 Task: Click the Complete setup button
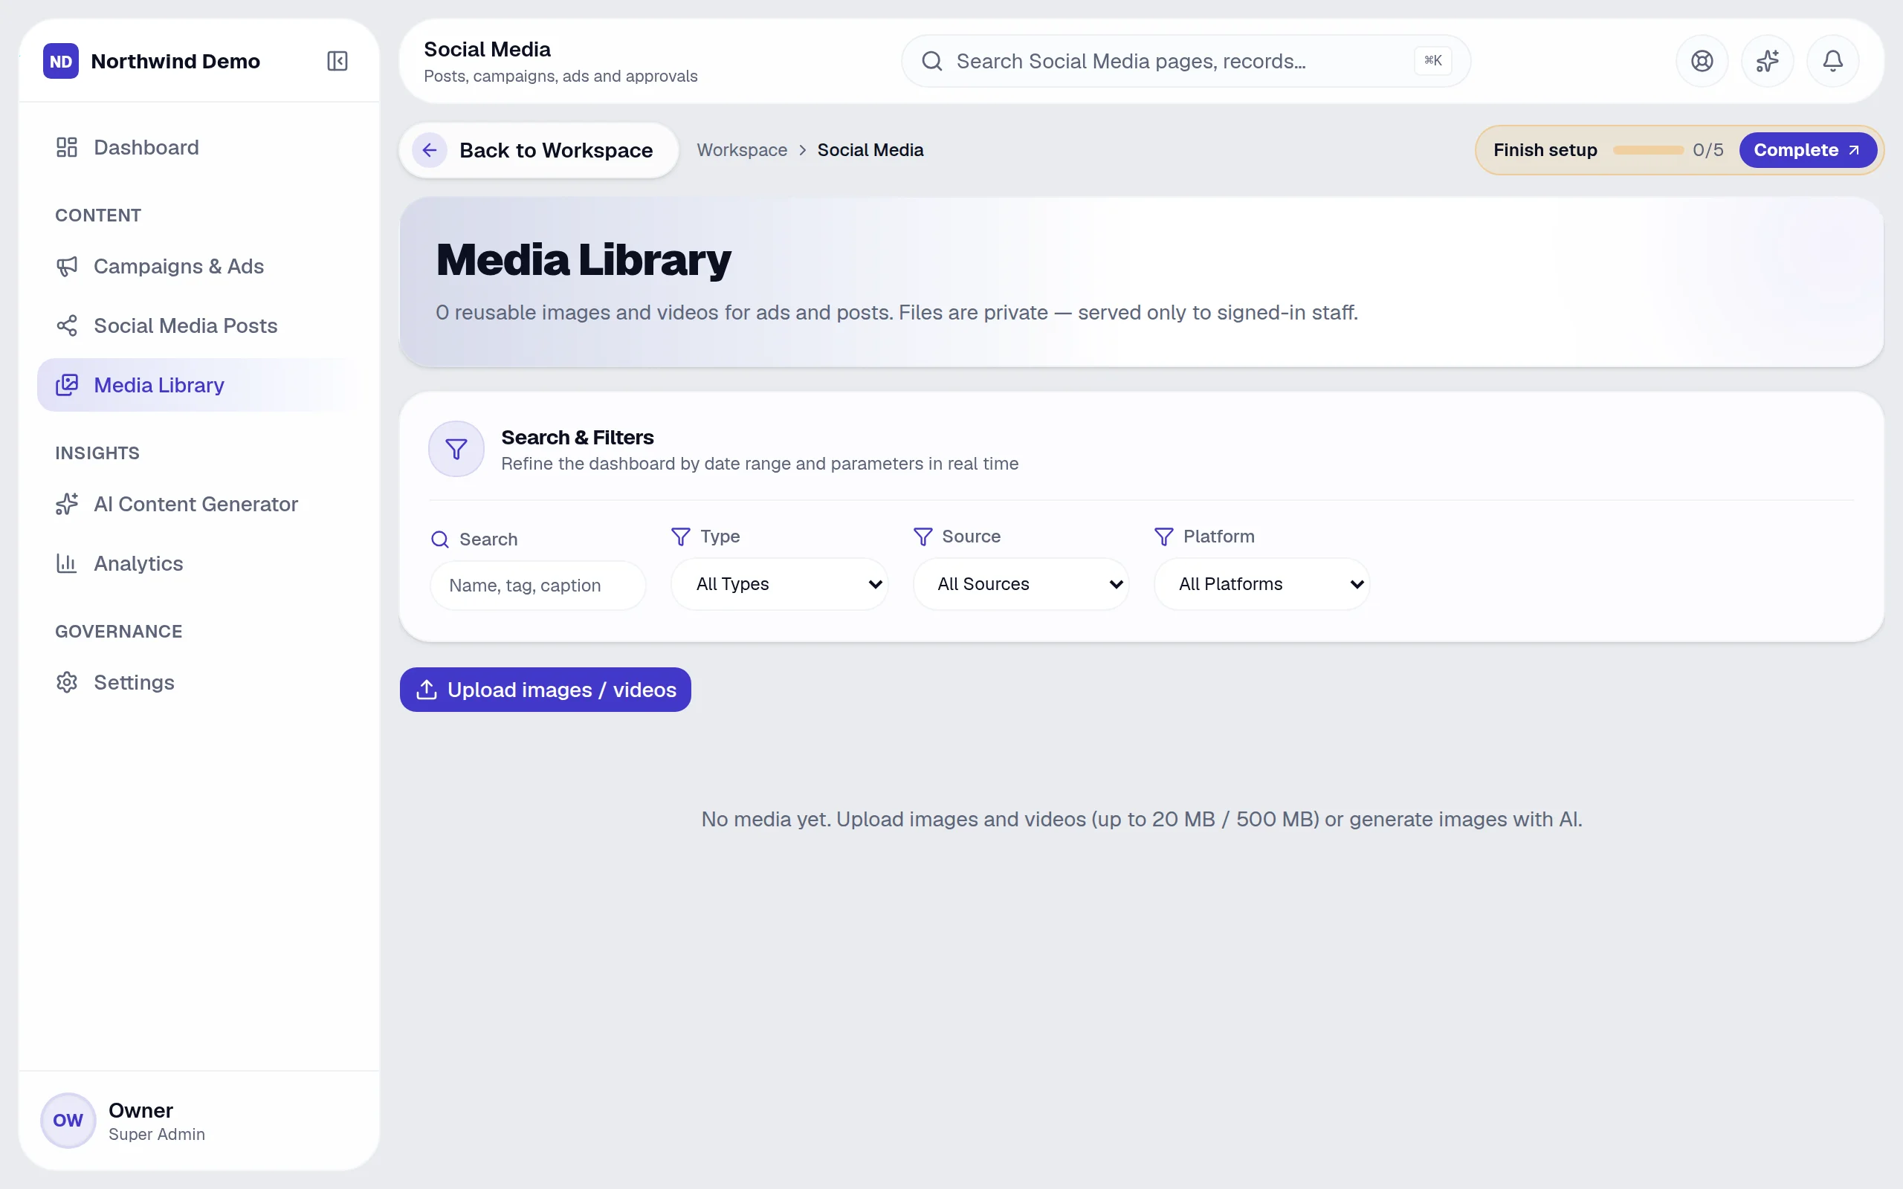click(1808, 150)
